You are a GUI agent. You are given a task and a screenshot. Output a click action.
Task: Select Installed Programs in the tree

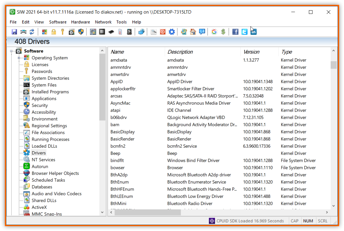(x=50, y=92)
